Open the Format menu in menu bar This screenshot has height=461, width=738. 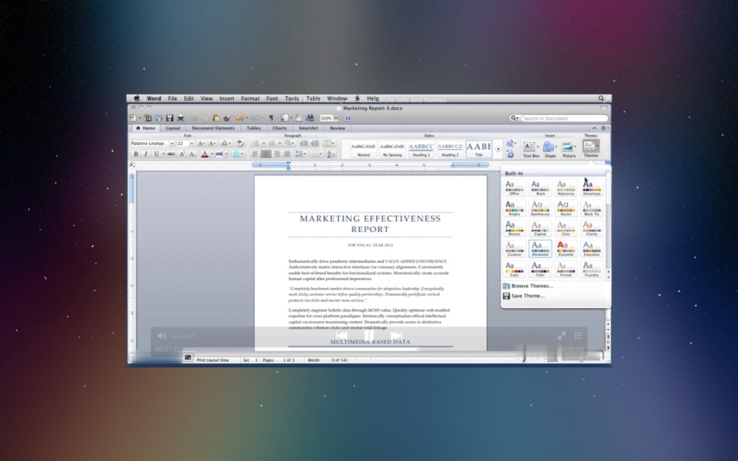pyautogui.click(x=250, y=99)
